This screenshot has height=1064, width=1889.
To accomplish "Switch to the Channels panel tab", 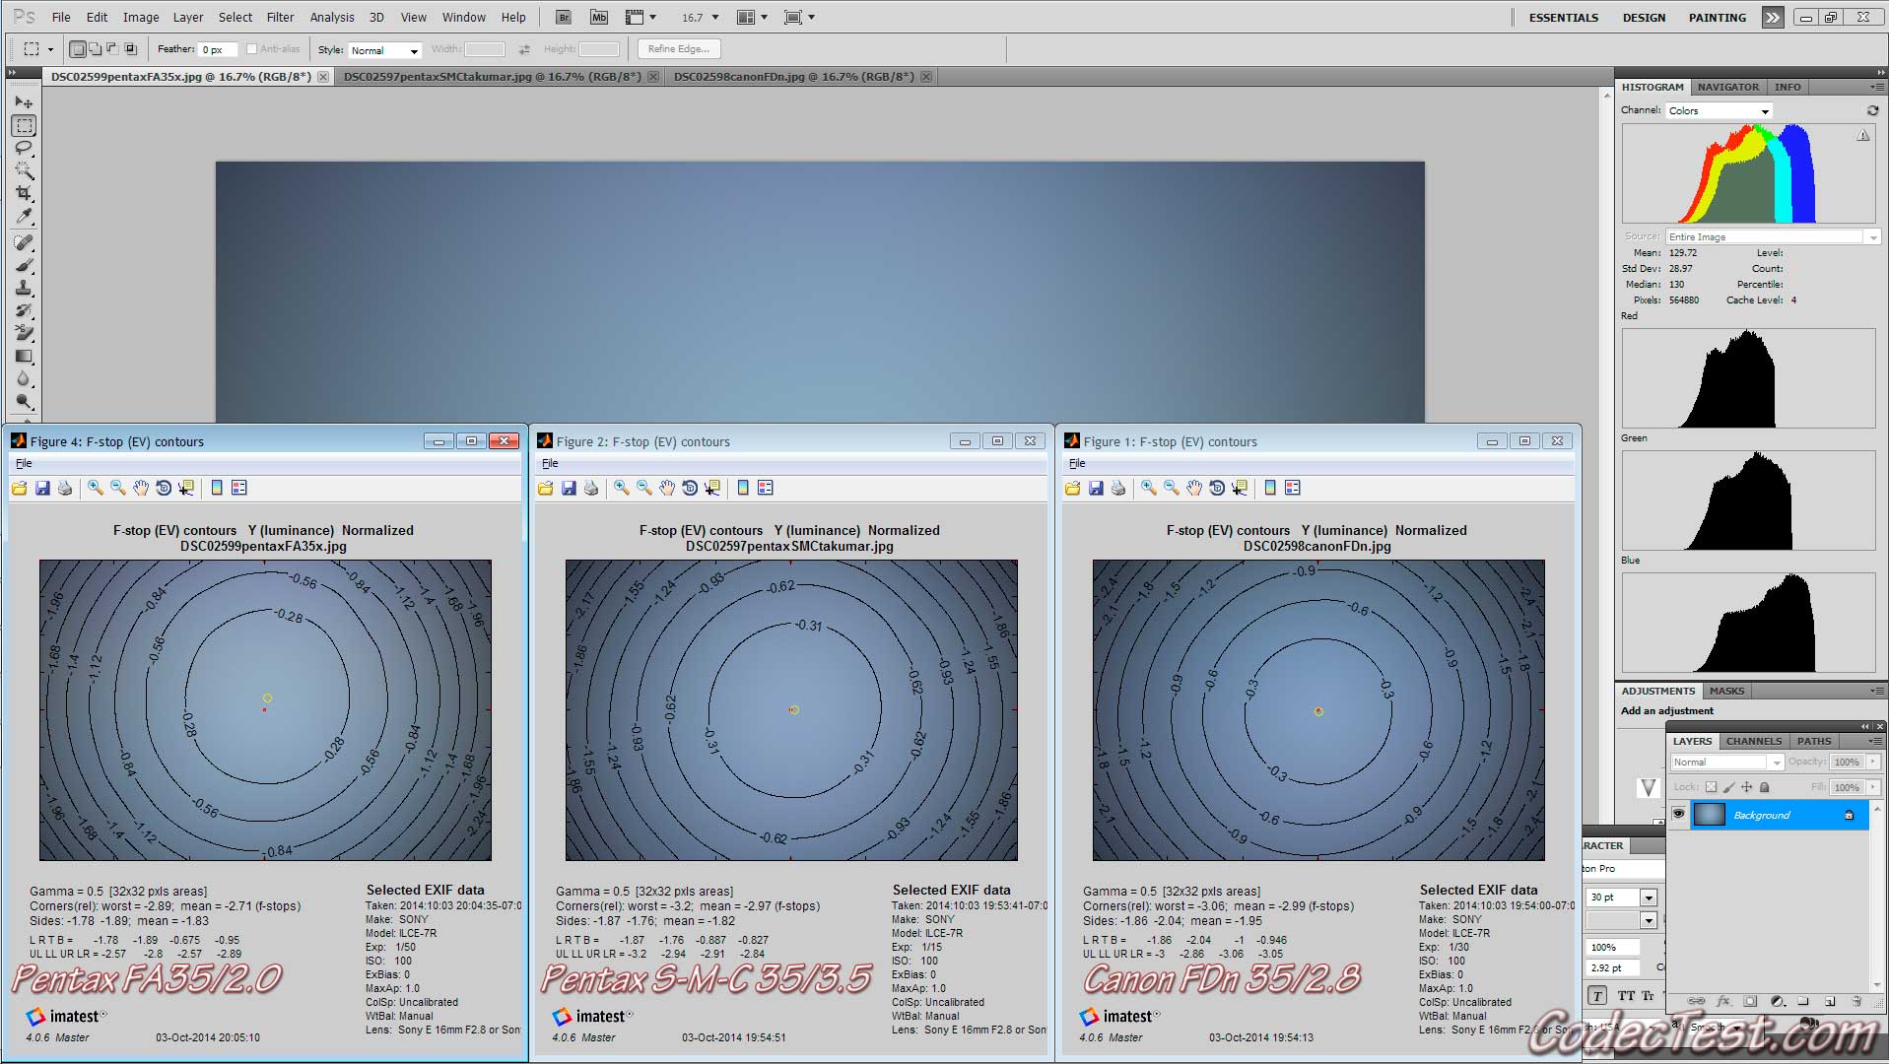I will click(1753, 741).
